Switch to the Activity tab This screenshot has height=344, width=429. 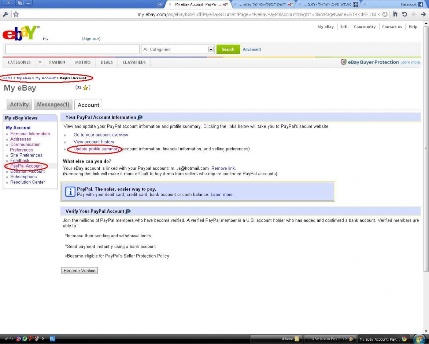coord(19,105)
